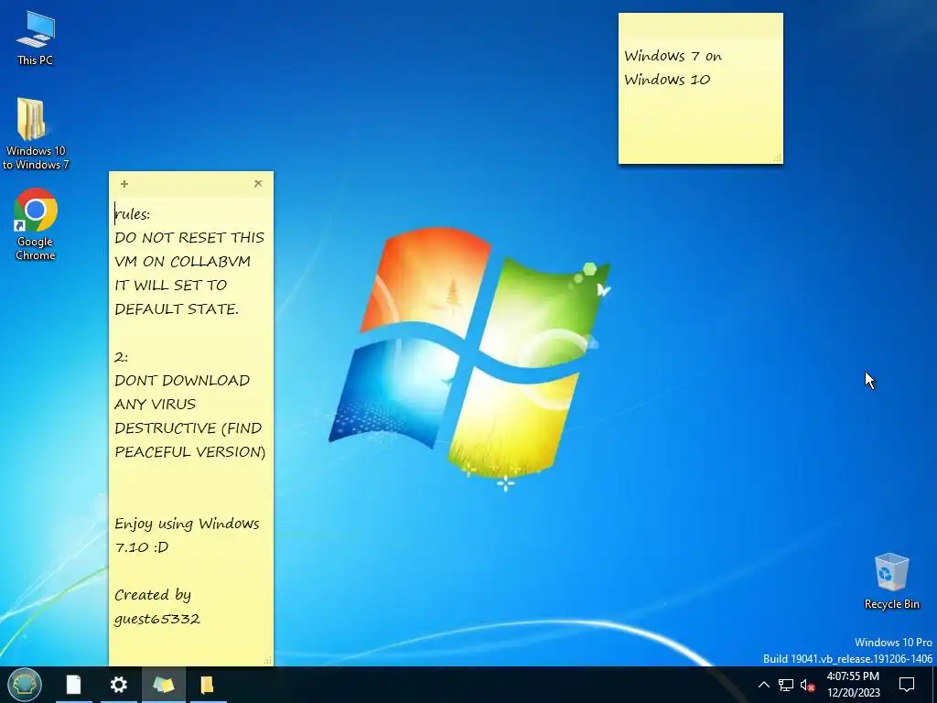Open the File Explorer taskbar icon
The height and width of the screenshot is (703, 937).
[208, 685]
